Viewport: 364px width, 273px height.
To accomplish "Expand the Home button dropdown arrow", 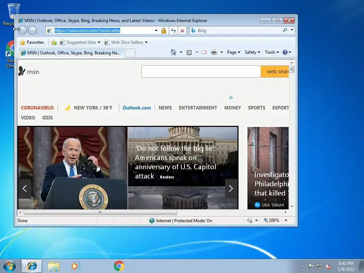I will [x=181, y=52].
